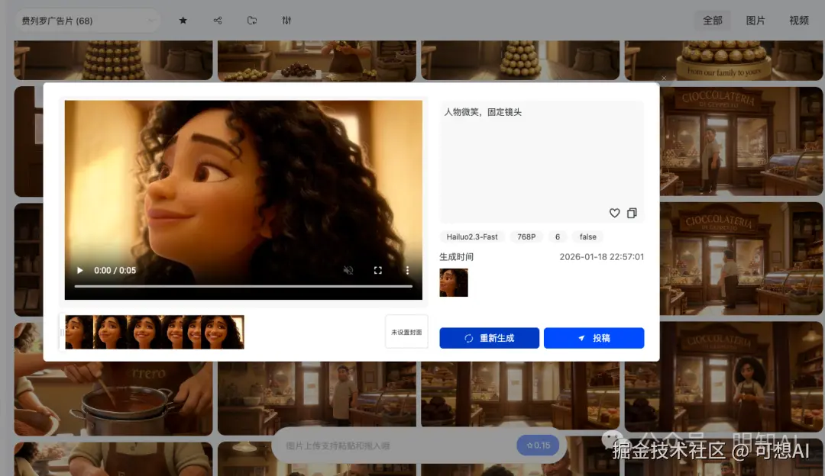Click the false parameter tag

(587, 237)
